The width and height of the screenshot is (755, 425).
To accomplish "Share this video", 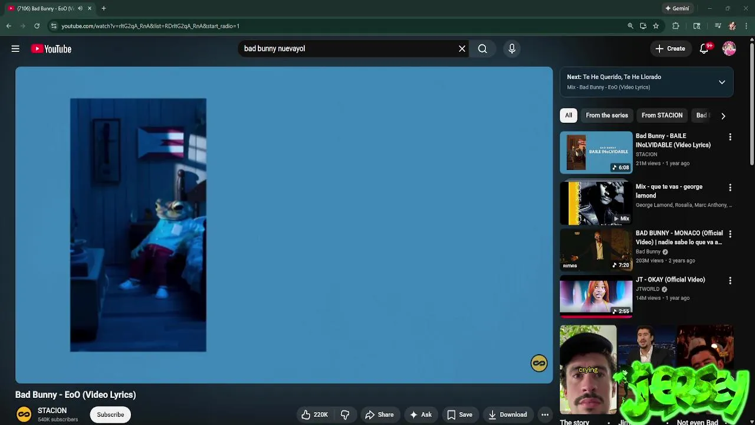I will [379, 414].
